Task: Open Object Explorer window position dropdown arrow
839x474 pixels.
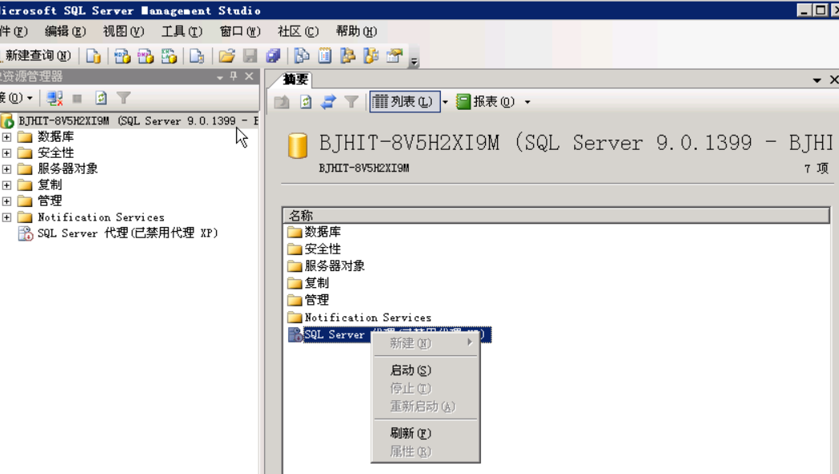Action: [x=220, y=78]
